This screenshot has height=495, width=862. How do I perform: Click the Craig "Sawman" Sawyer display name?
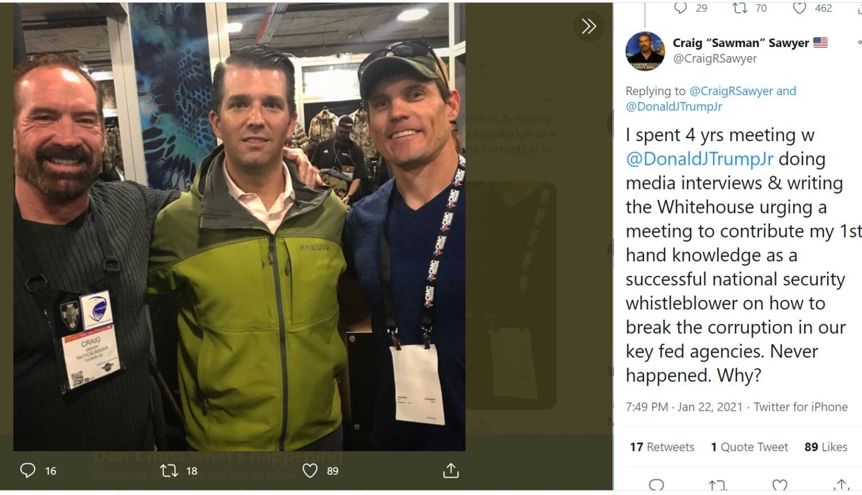(x=741, y=43)
